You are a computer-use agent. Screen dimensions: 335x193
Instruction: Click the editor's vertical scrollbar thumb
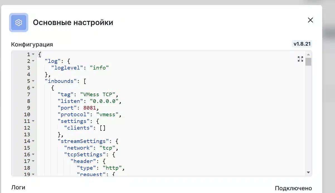tap(308, 62)
